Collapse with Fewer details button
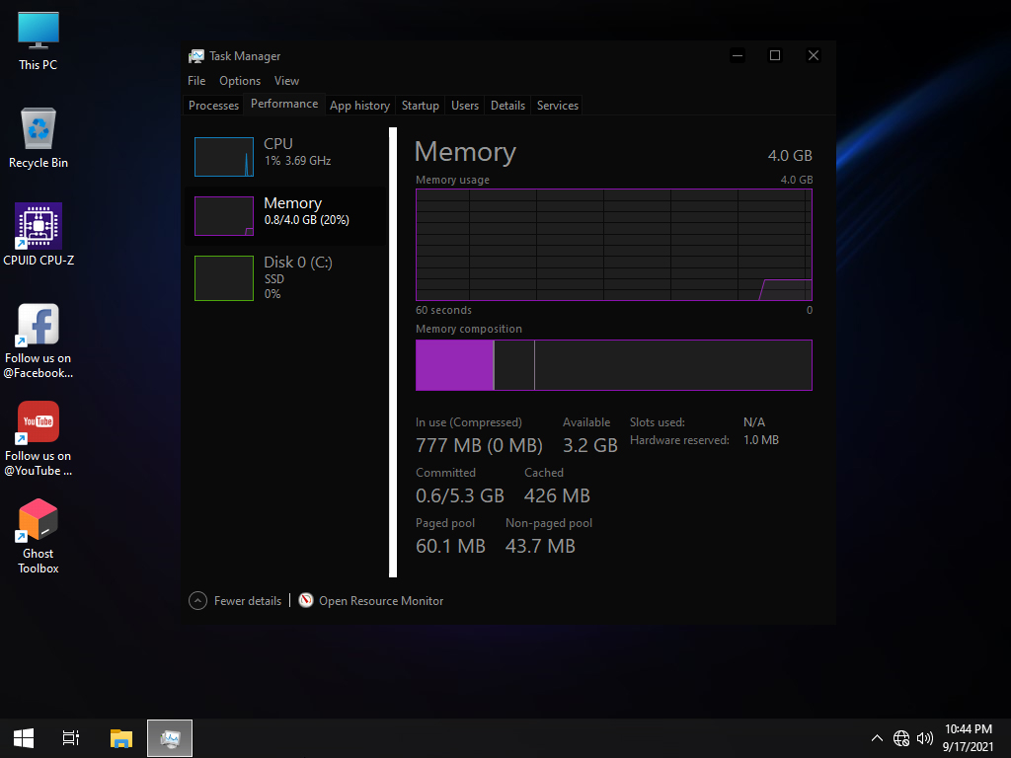Image resolution: width=1011 pixels, height=758 pixels. tap(235, 601)
